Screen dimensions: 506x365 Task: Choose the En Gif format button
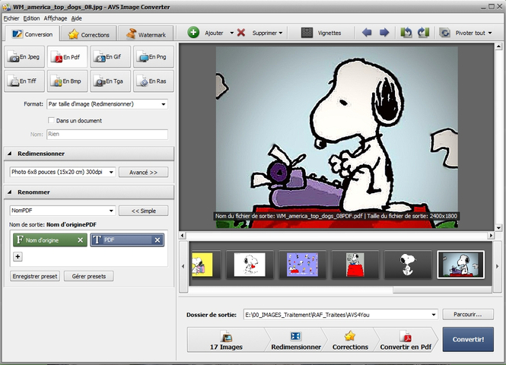tap(110, 57)
